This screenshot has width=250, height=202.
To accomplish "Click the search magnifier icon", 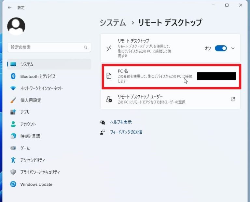I will (86, 47).
